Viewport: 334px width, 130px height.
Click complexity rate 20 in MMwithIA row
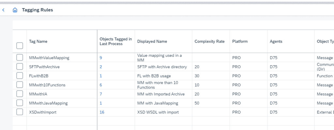point(197,94)
